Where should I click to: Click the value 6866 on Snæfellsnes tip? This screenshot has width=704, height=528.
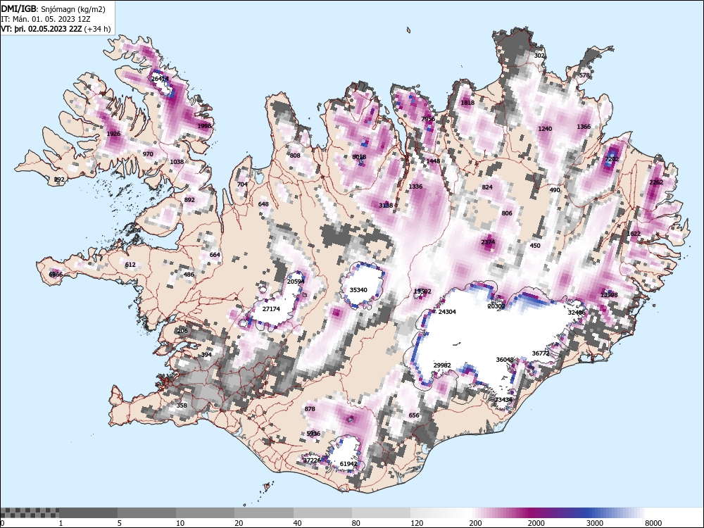(x=56, y=274)
